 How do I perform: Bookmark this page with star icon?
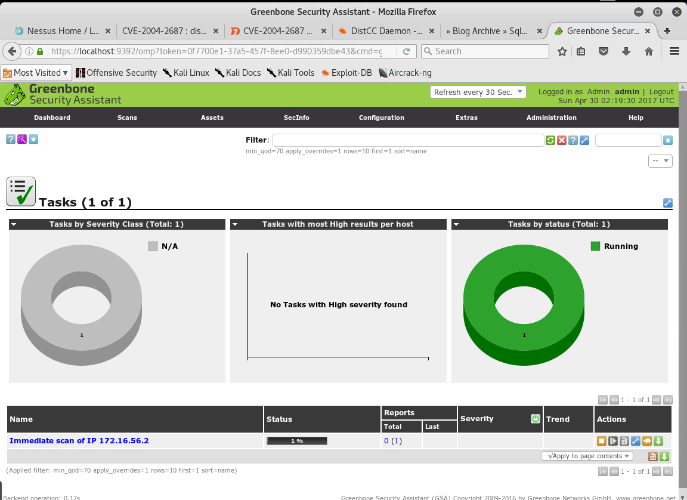pos(562,51)
